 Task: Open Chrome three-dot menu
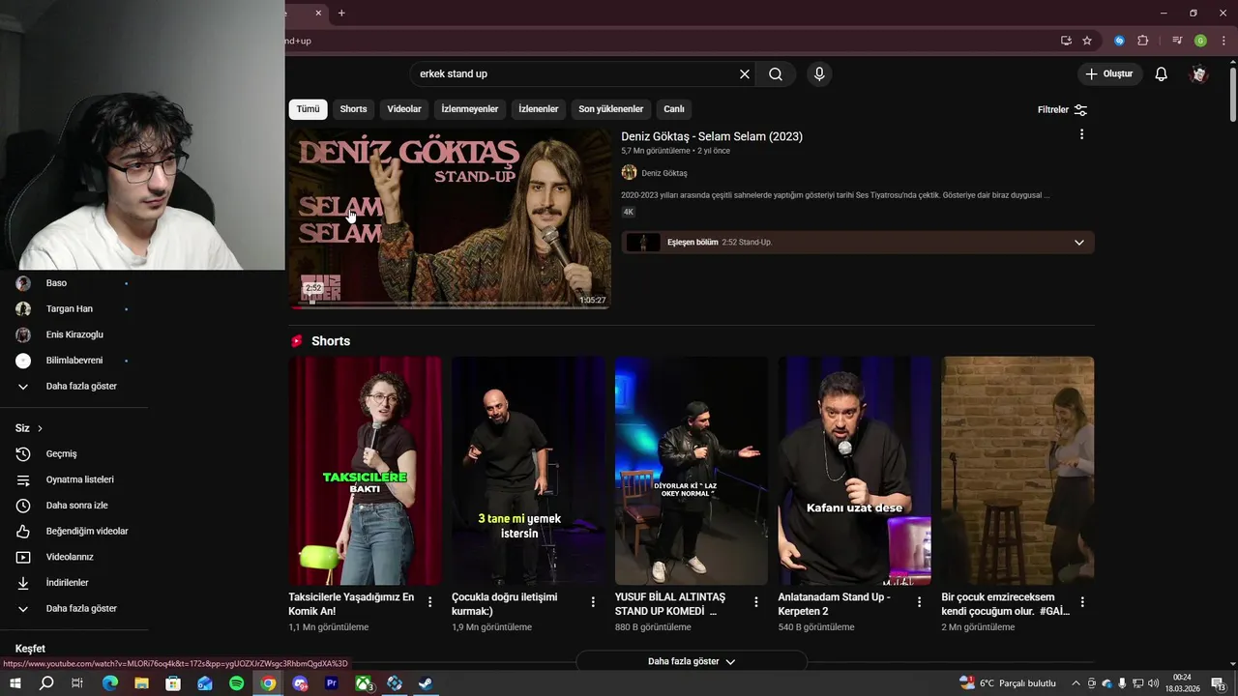(x=1223, y=41)
